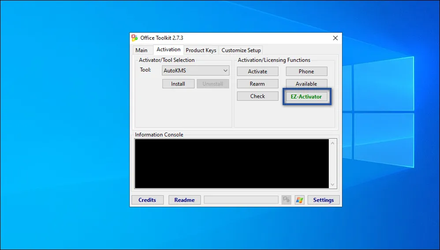Click the Office Toolkit title bar icon
Image resolution: width=440 pixels, height=250 pixels.
(135, 38)
